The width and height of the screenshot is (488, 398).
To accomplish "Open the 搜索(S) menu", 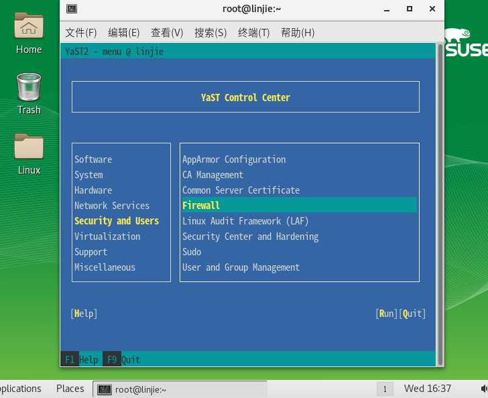I will pyautogui.click(x=210, y=32).
